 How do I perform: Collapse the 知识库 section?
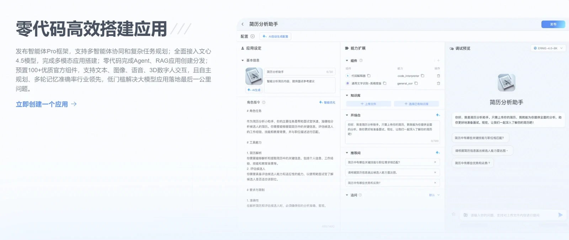(x=347, y=96)
